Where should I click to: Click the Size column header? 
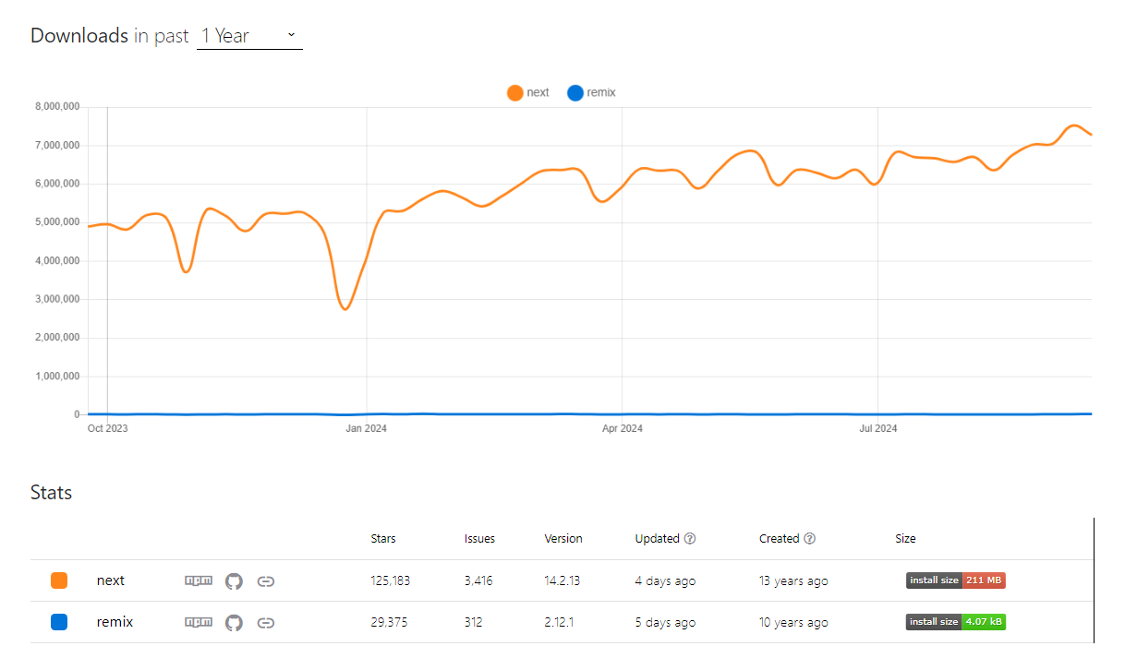[905, 539]
